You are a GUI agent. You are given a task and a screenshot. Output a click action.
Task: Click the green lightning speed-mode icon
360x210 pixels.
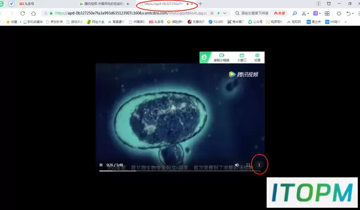[218, 13]
